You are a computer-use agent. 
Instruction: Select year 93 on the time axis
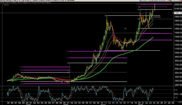click(38, 103)
